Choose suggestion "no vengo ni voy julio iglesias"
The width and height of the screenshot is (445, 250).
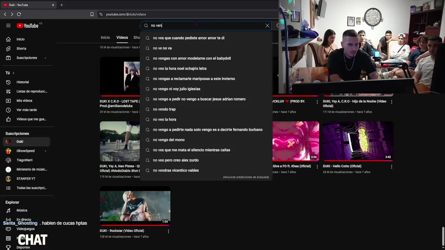click(206, 89)
